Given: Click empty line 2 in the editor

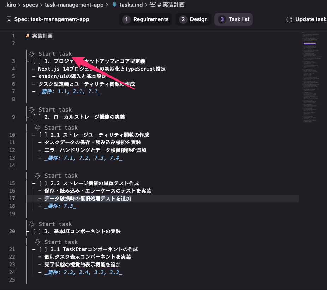Looking at the screenshot, I should click(163, 43).
